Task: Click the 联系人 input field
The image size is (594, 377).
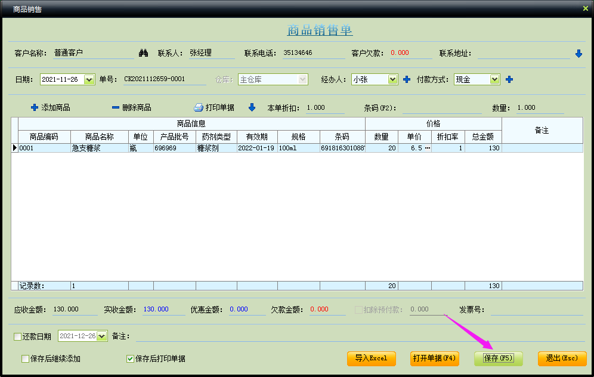Action: pyautogui.click(x=212, y=53)
